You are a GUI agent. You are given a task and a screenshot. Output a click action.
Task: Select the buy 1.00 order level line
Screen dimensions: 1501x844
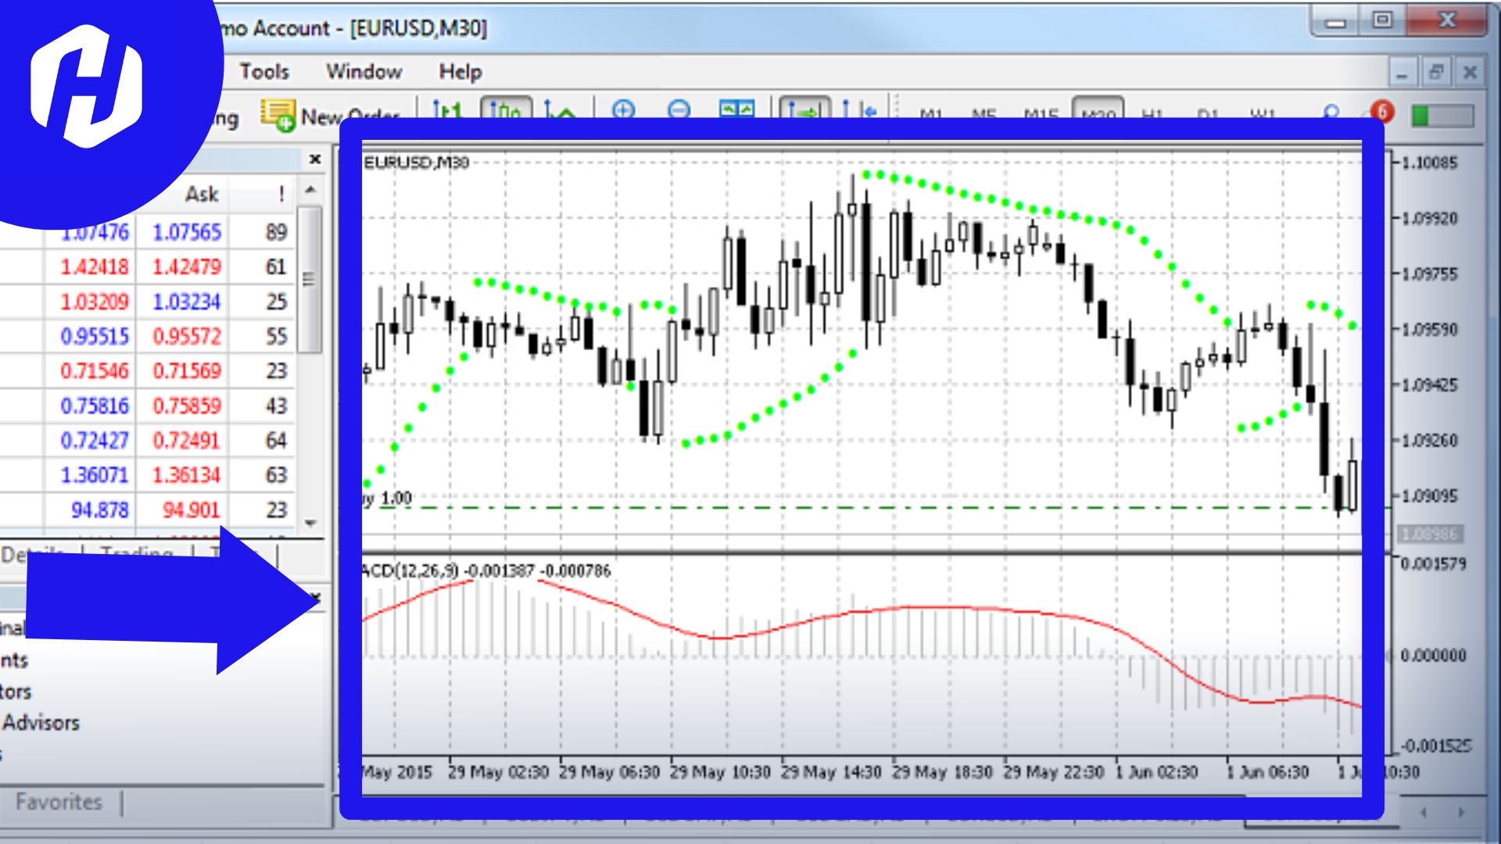pos(860,508)
